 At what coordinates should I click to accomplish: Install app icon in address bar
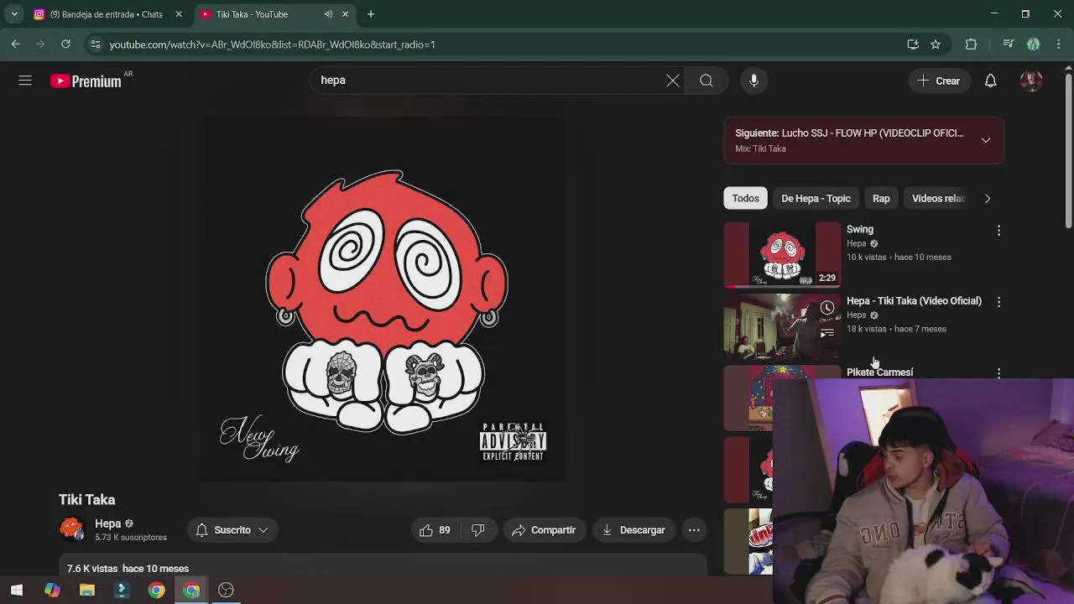[913, 44]
